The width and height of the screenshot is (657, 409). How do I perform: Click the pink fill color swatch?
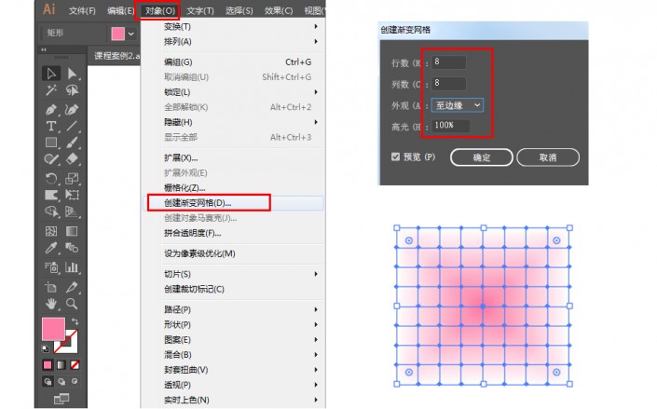[x=53, y=329]
